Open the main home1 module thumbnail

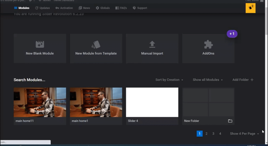(96, 102)
